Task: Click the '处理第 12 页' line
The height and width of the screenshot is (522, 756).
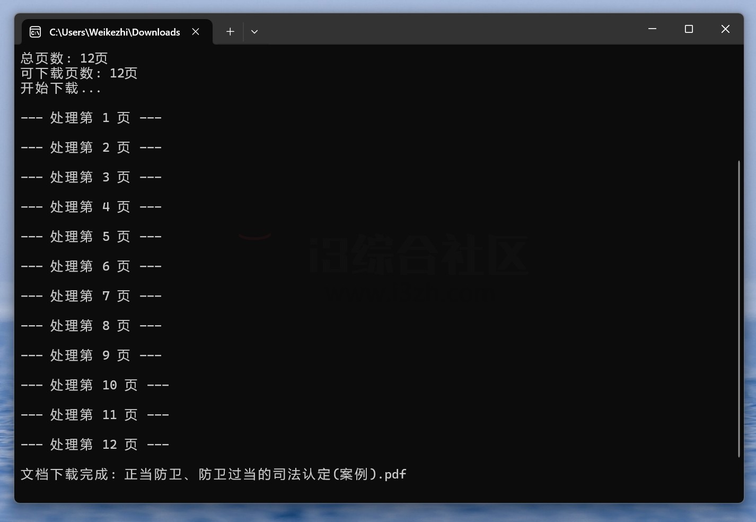Action: [95, 445]
